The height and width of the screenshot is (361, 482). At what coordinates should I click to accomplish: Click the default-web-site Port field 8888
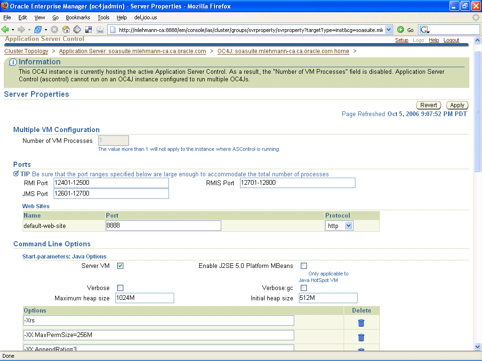tap(163, 226)
